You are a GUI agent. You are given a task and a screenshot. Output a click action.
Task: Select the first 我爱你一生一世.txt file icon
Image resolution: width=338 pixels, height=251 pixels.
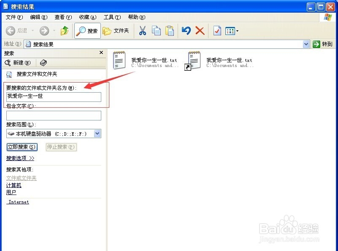pyautogui.click(x=119, y=60)
